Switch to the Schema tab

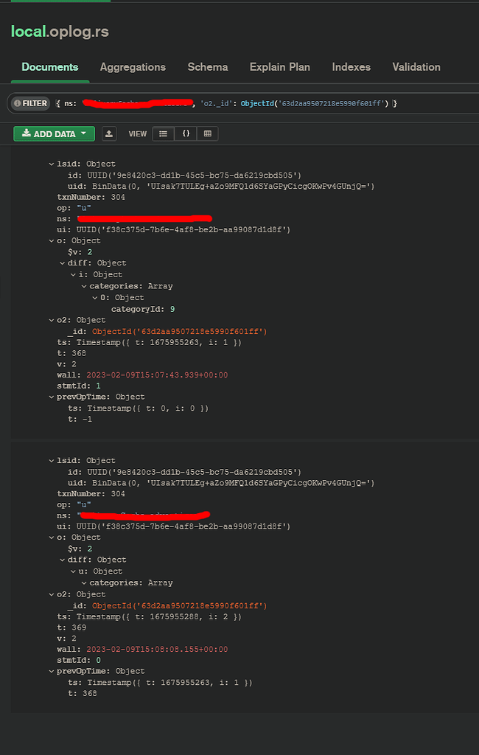208,67
